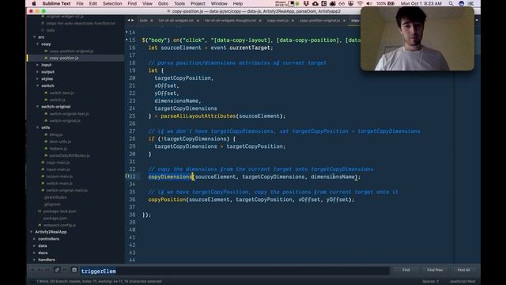Collapse the switch-original folder
Image resolution: width=506 pixels, height=285 pixels.
tap(38, 107)
